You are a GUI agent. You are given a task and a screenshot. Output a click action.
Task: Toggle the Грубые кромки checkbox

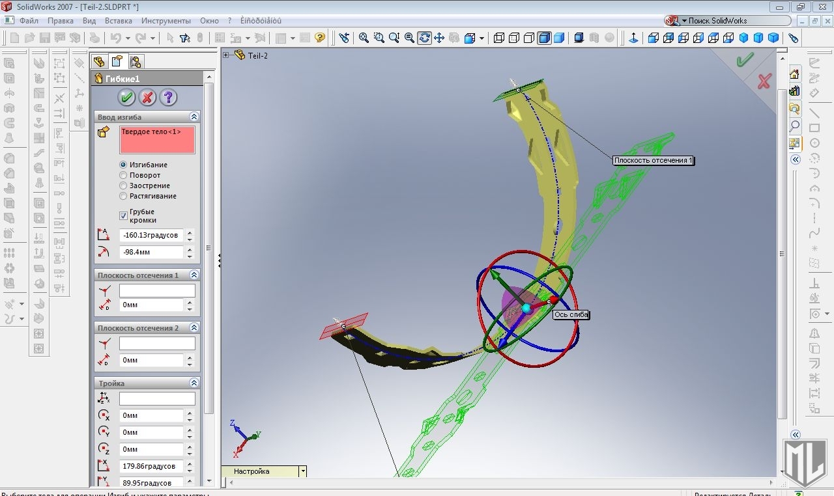124,215
